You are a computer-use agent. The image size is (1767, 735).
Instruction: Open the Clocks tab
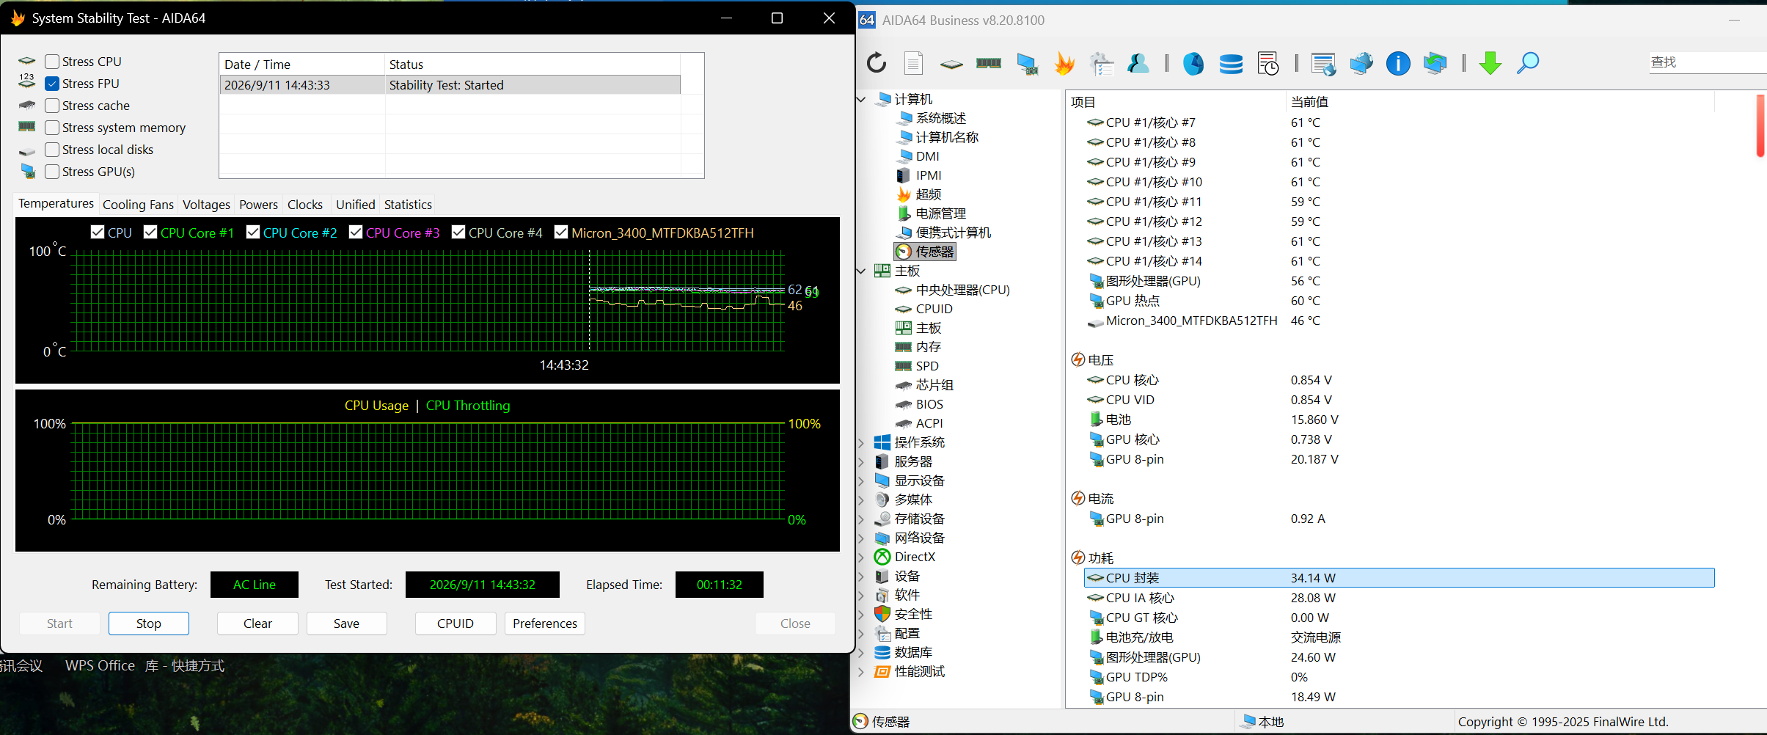(305, 205)
